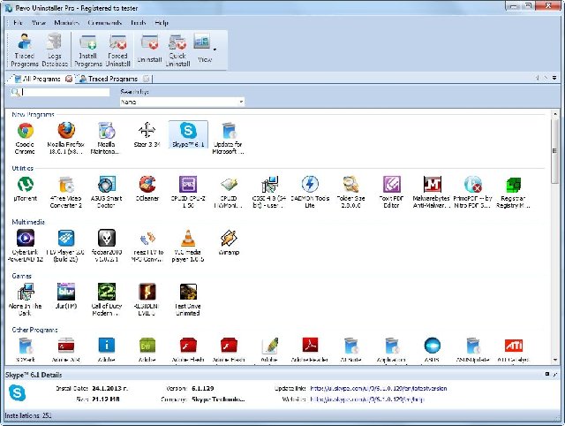
Task: Select CCleaner in Utilities
Action: [147, 188]
